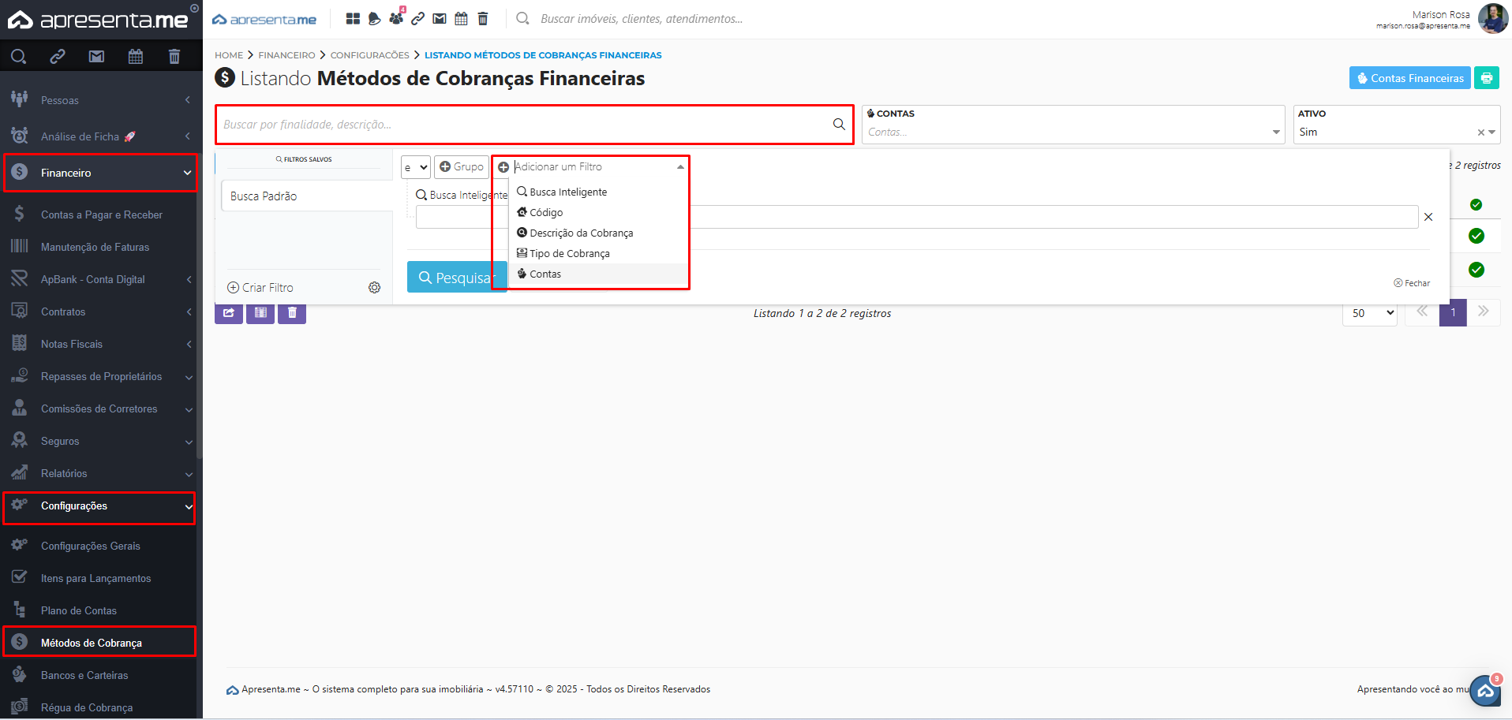Click the purple delete button below filters
The height and width of the screenshot is (720, 1512).
(292, 313)
